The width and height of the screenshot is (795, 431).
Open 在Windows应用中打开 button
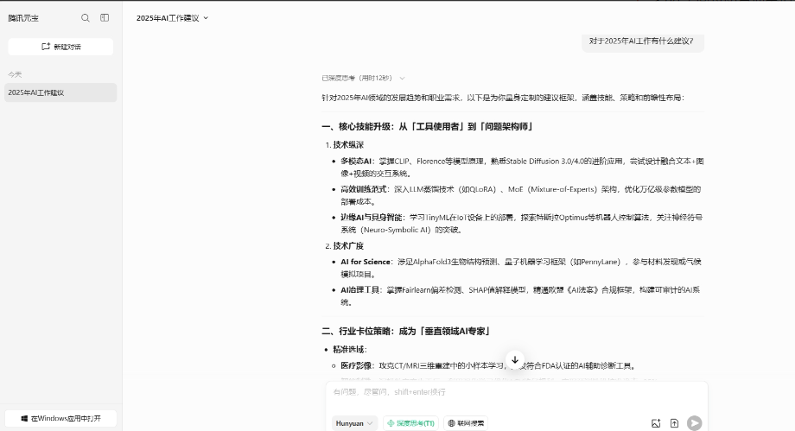click(x=60, y=419)
